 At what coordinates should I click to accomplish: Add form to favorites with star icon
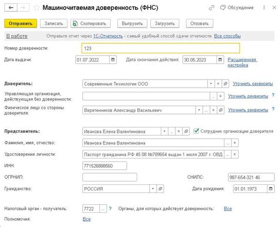[x=36, y=8]
